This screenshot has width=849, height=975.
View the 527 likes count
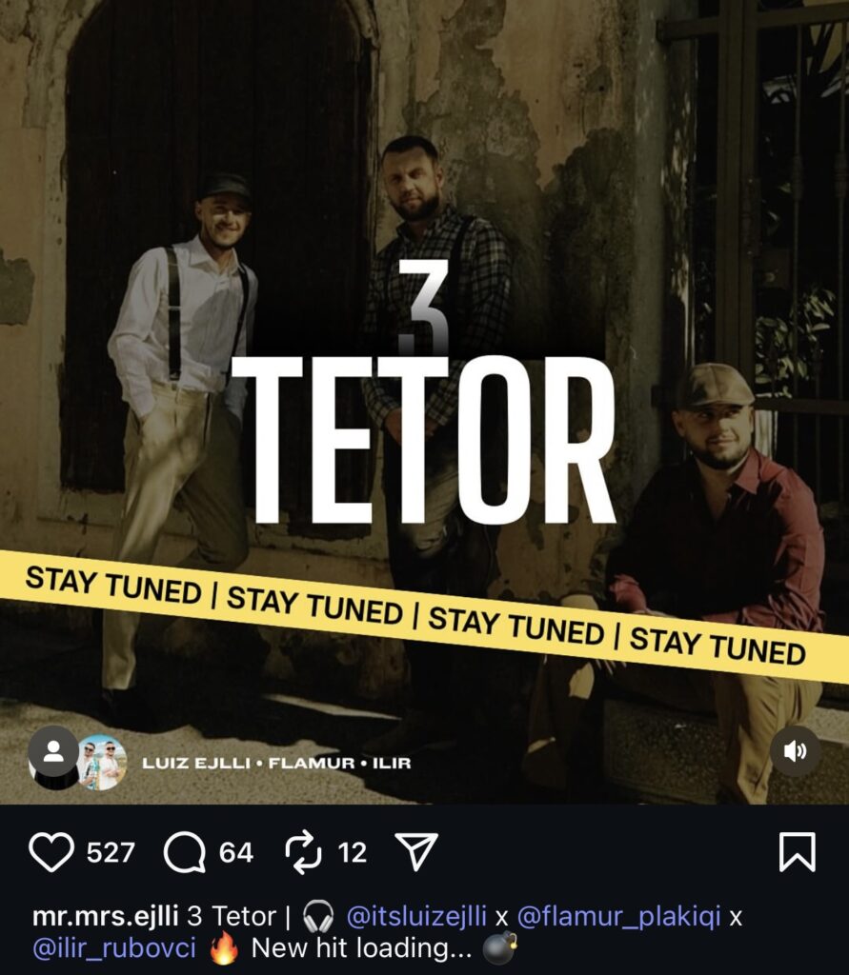111,852
